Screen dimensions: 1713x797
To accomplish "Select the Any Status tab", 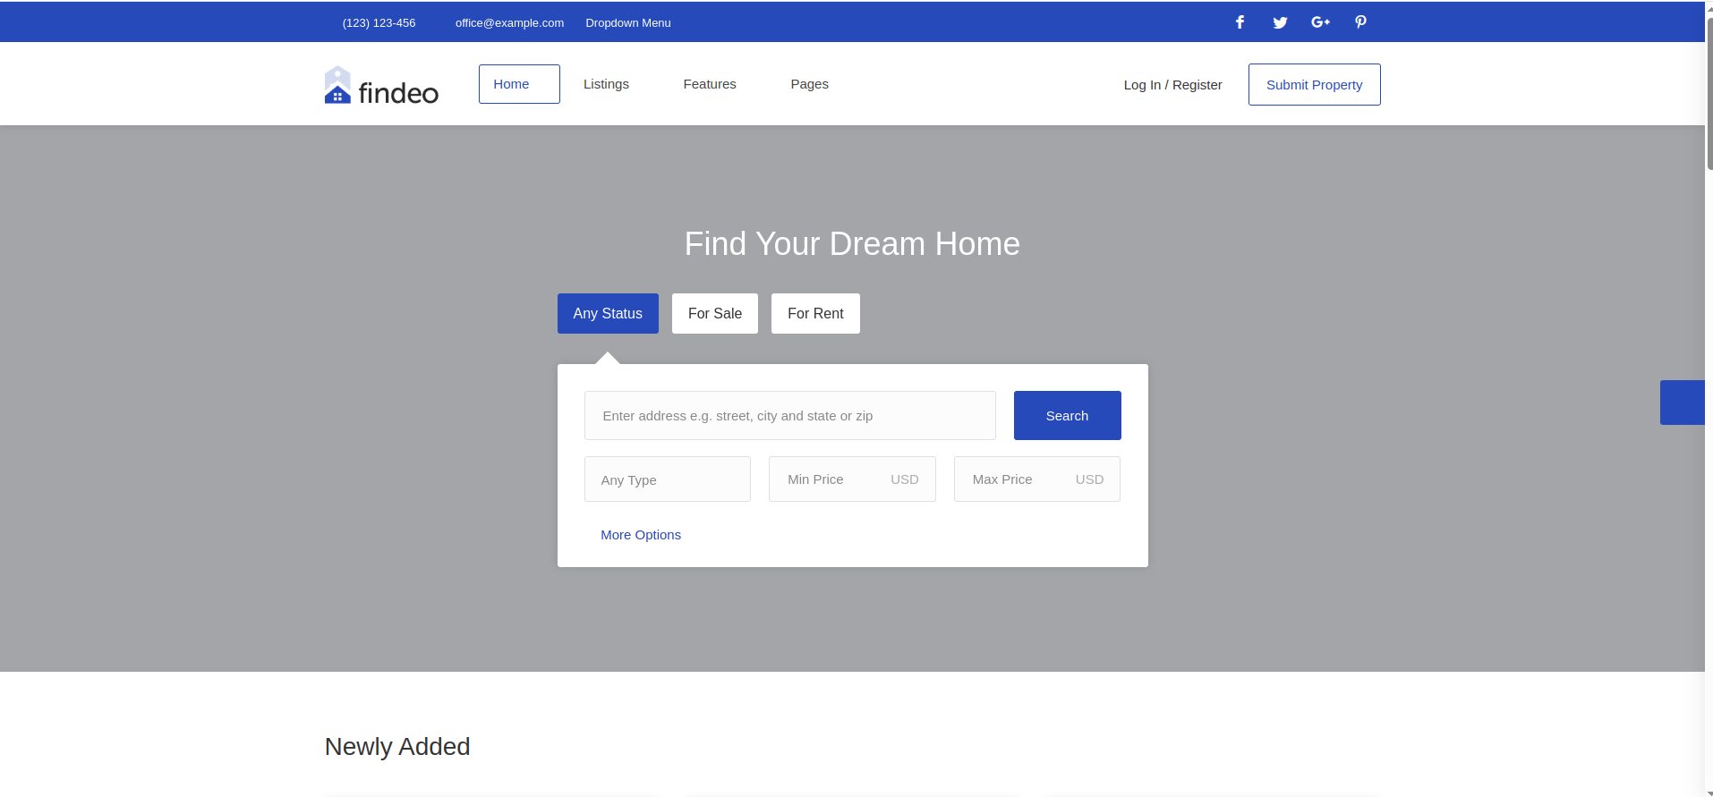I will [608, 314].
